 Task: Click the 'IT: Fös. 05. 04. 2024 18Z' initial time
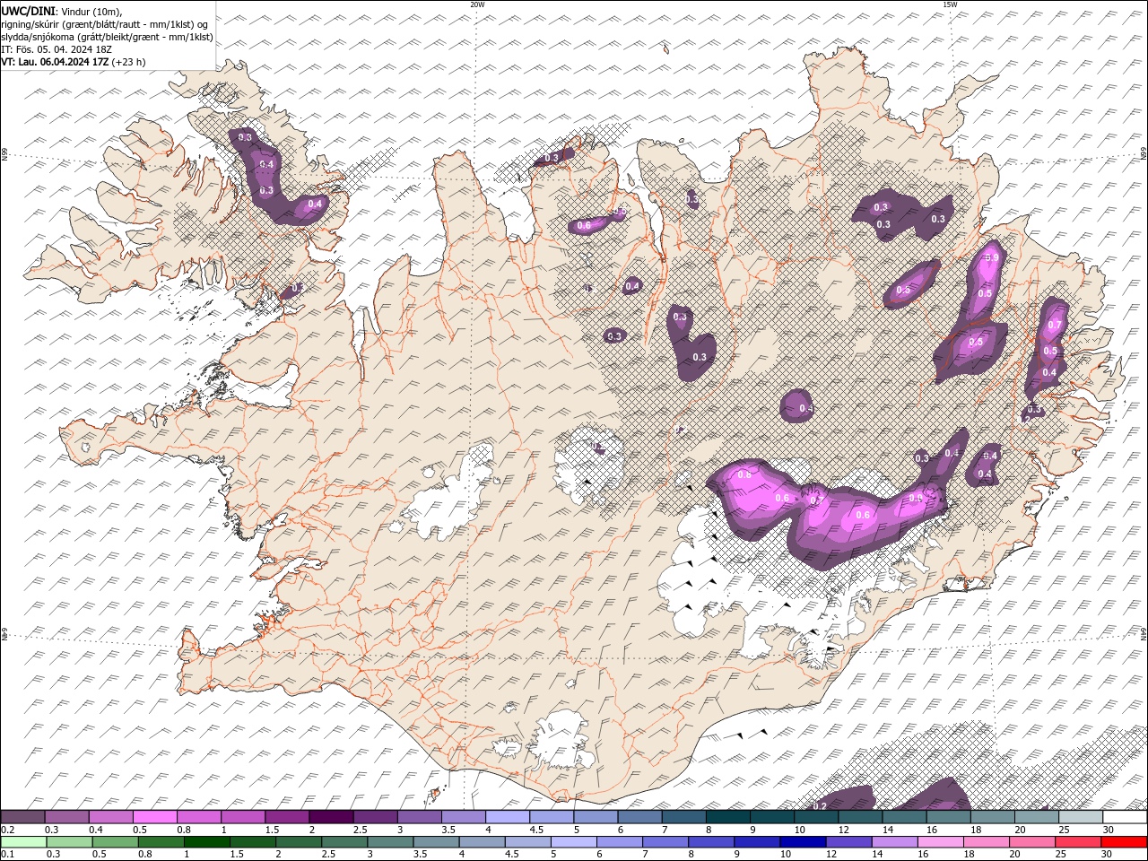(57, 49)
